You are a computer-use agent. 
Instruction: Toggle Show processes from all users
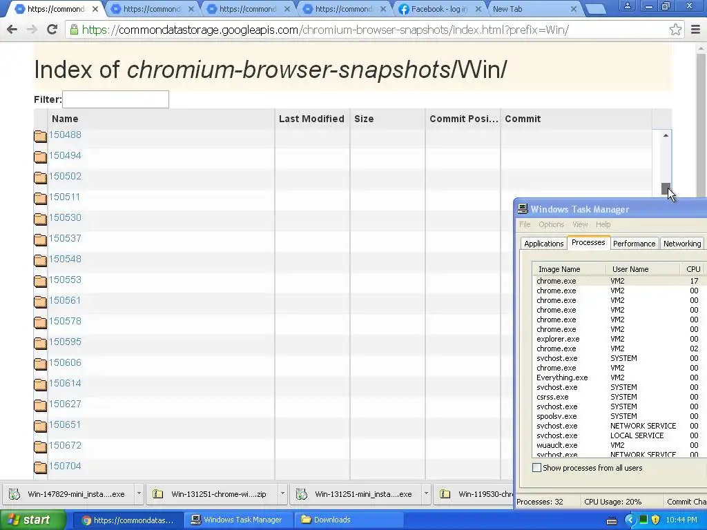pyautogui.click(x=536, y=468)
